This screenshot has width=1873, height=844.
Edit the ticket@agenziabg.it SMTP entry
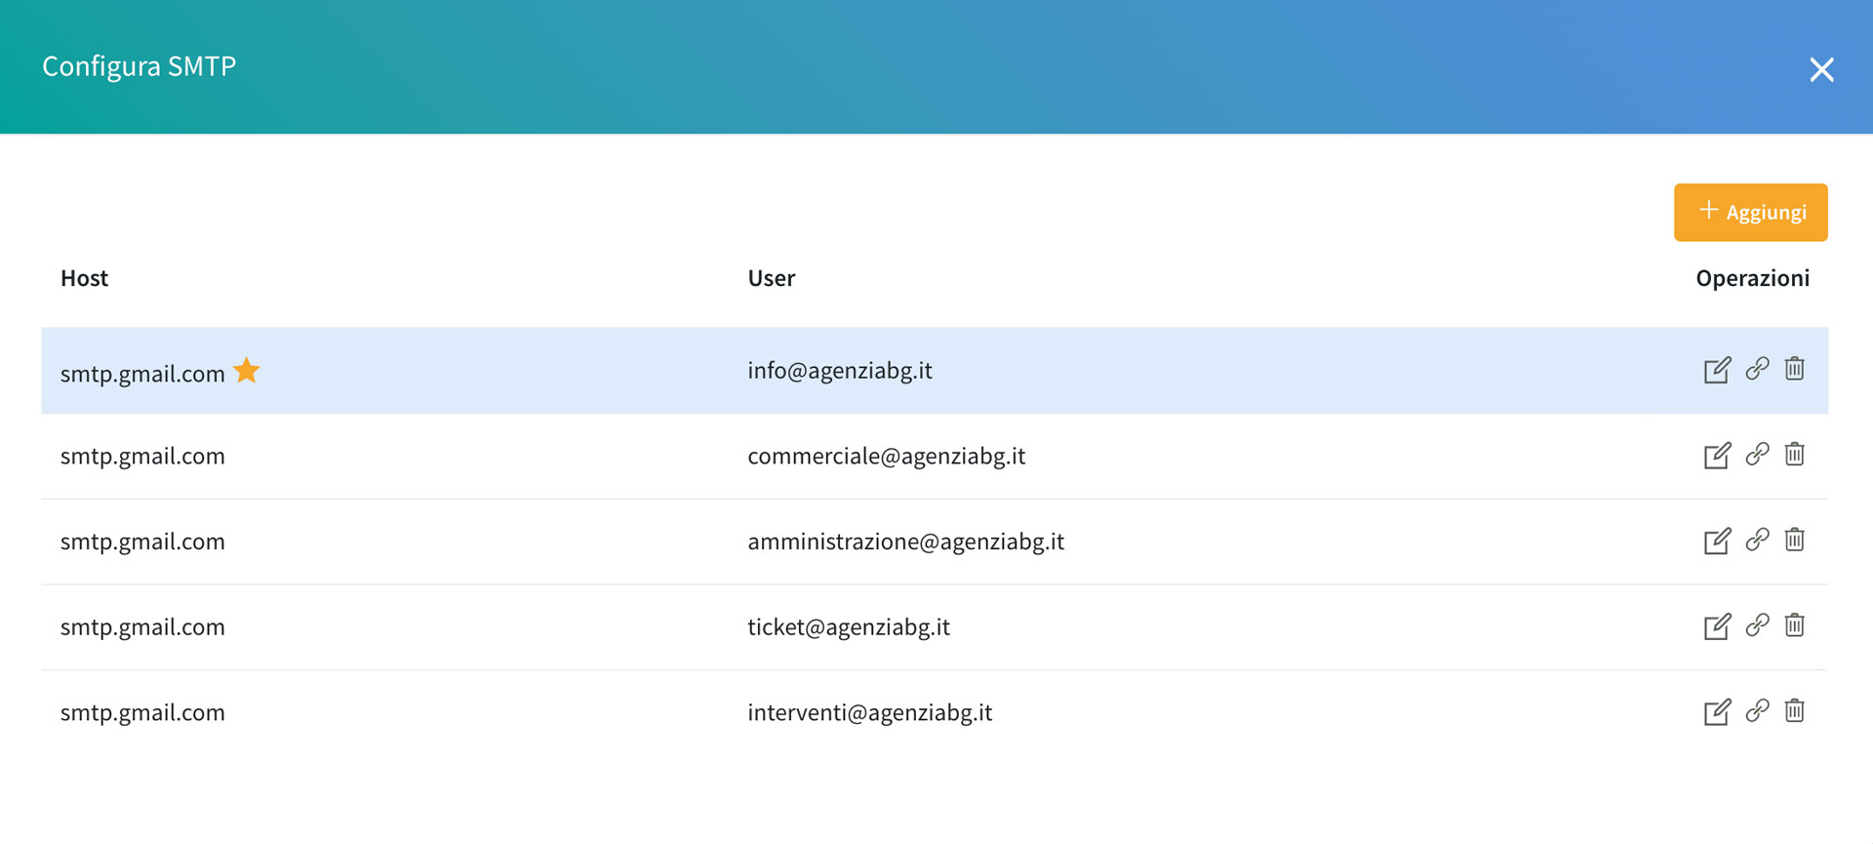coord(1716,626)
